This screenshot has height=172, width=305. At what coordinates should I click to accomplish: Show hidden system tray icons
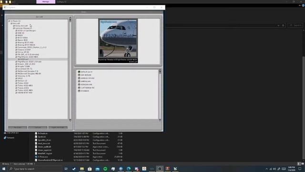pyautogui.click(x=266, y=169)
